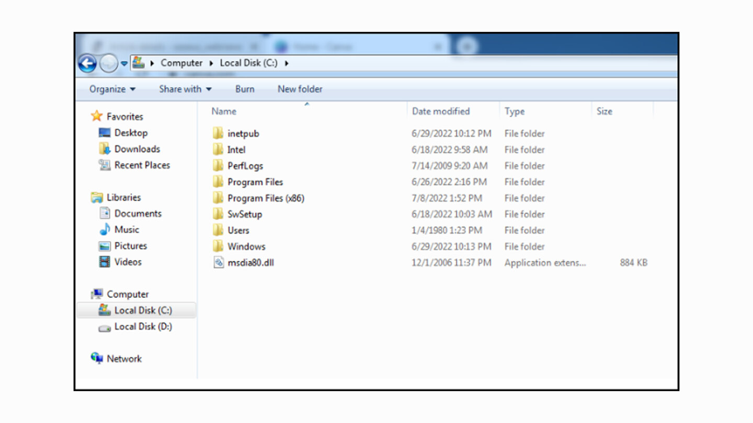
Task: Click the Forward navigation arrow button
Action: point(109,64)
